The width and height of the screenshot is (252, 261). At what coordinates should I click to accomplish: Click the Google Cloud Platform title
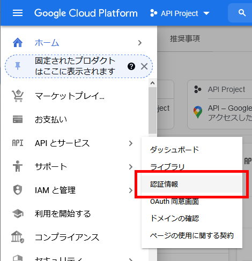(x=86, y=13)
